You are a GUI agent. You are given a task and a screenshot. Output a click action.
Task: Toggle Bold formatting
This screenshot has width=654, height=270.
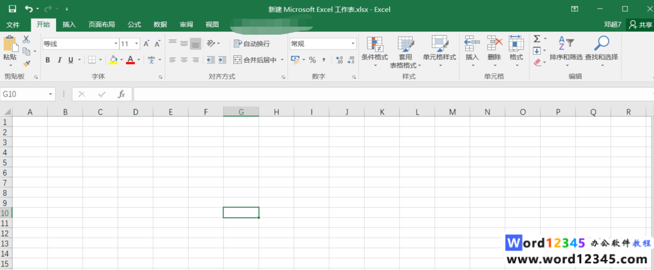pos(47,60)
